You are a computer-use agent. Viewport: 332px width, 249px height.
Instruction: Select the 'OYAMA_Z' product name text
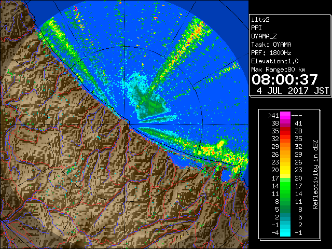click(x=264, y=36)
